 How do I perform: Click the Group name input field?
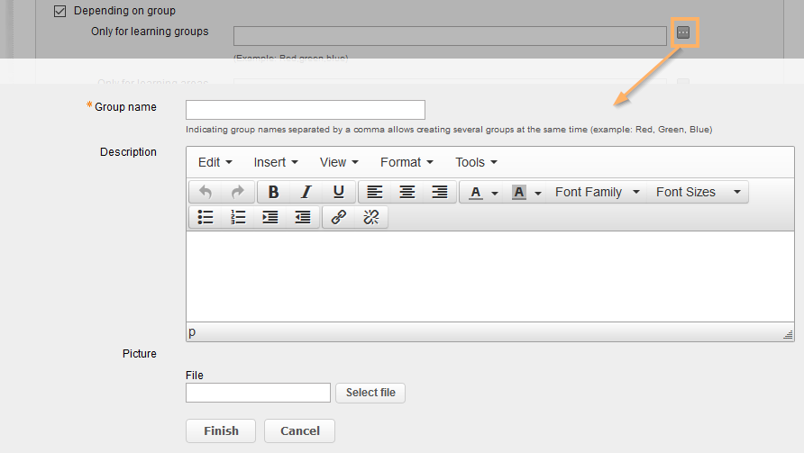305,110
